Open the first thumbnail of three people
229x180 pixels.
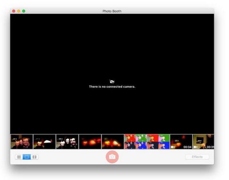click(22, 142)
